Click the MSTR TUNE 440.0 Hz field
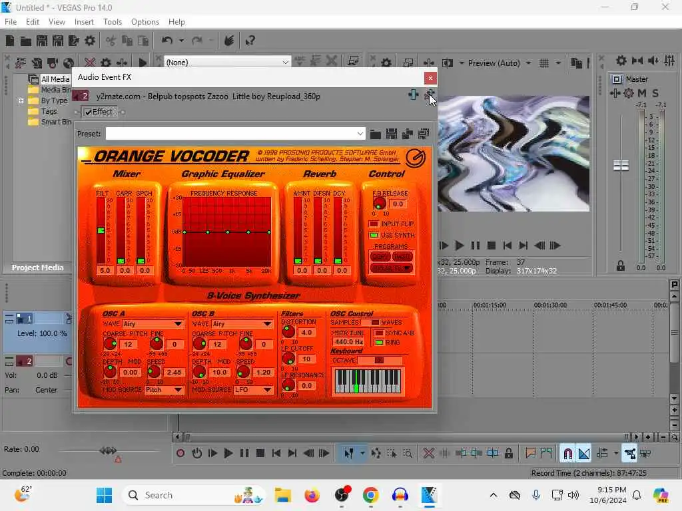Screen dimensions: 682x511 (349, 342)
